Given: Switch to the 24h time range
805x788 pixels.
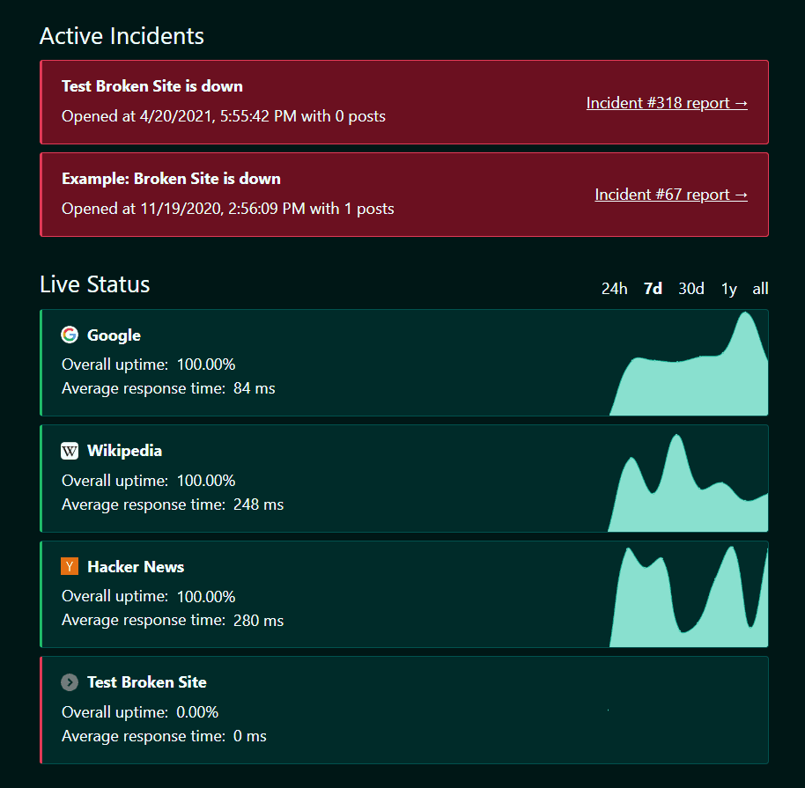Looking at the screenshot, I should (x=614, y=288).
